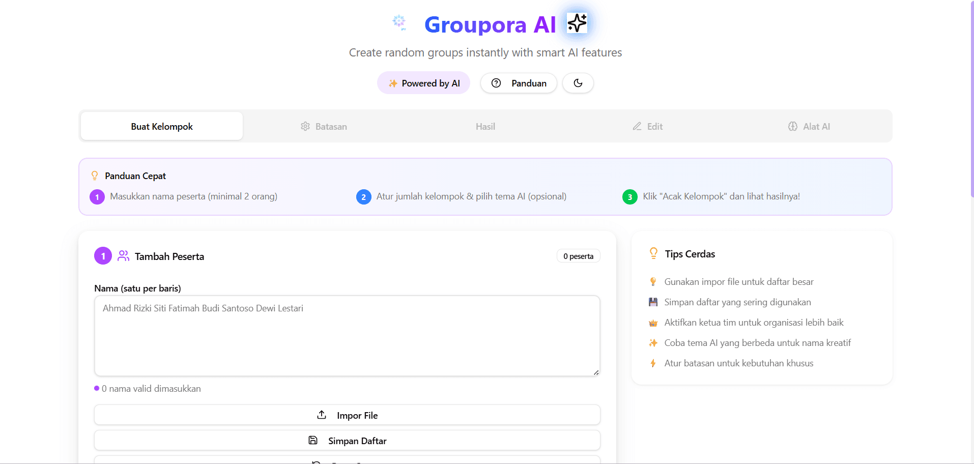Click the snowflake icon left of the title
This screenshot has width=974, height=464.
400,23
